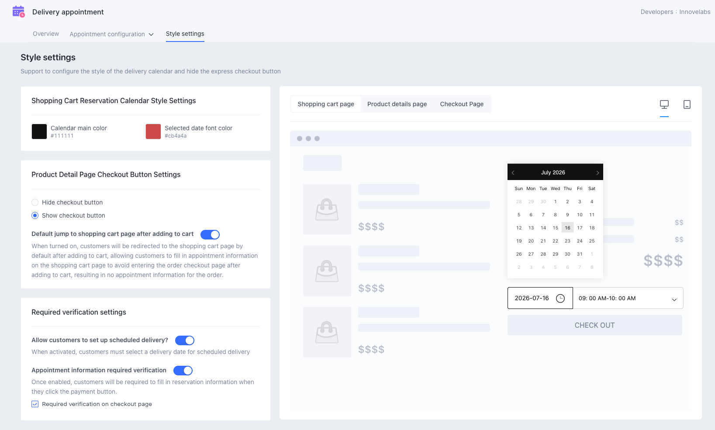Image resolution: width=715 pixels, height=430 pixels.
Task: Choose July 23 in the calendar
Action: pos(567,241)
